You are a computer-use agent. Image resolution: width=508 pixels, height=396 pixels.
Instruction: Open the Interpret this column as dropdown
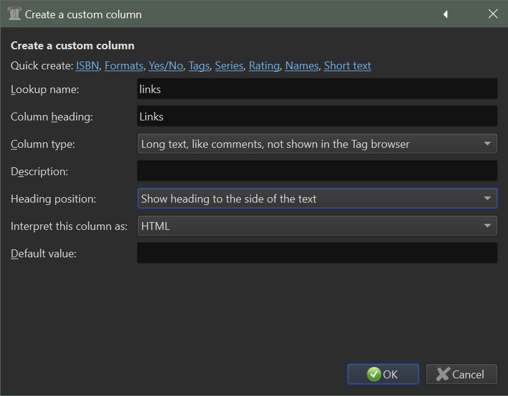tap(317, 226)
